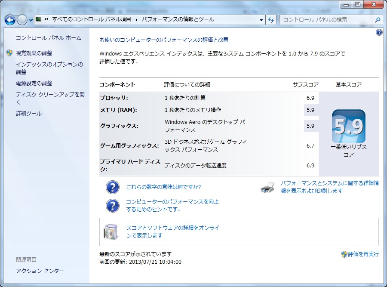Close the performance information window

374,4
